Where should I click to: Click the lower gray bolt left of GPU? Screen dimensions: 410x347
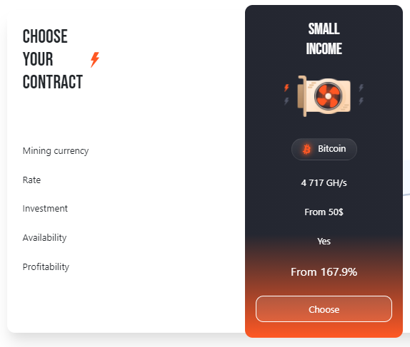[286, 101]
